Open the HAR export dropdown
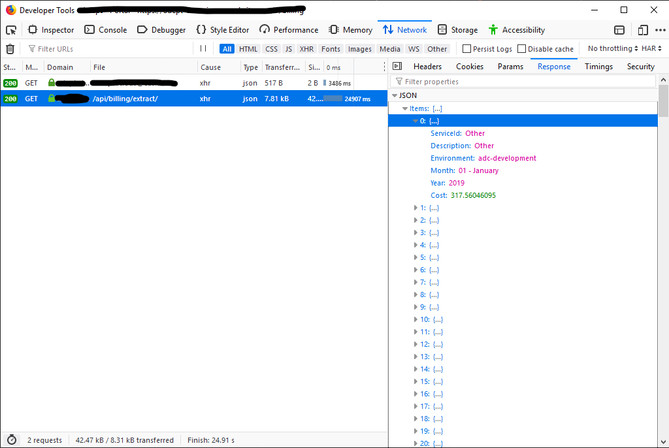The height and width of the screenshot is (448, 669). pyautogui.click(x=650, y=48)
